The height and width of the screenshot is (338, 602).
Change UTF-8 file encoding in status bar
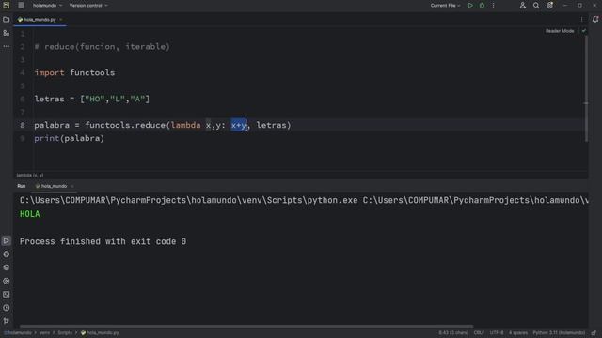[497, 333]
